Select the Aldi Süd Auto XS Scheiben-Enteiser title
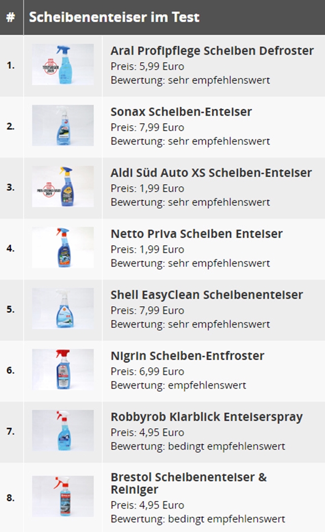Image resolution: width=325 pixels, height=532 pixels. [211, 173]
